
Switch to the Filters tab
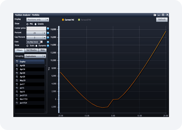(x=19, y=50)
